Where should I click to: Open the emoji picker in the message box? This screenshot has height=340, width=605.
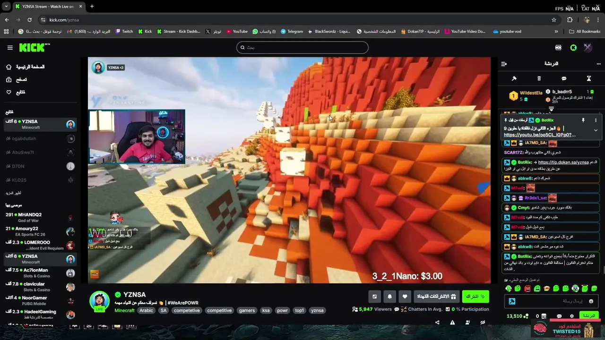pyautogui.click(x=591, y=301)
